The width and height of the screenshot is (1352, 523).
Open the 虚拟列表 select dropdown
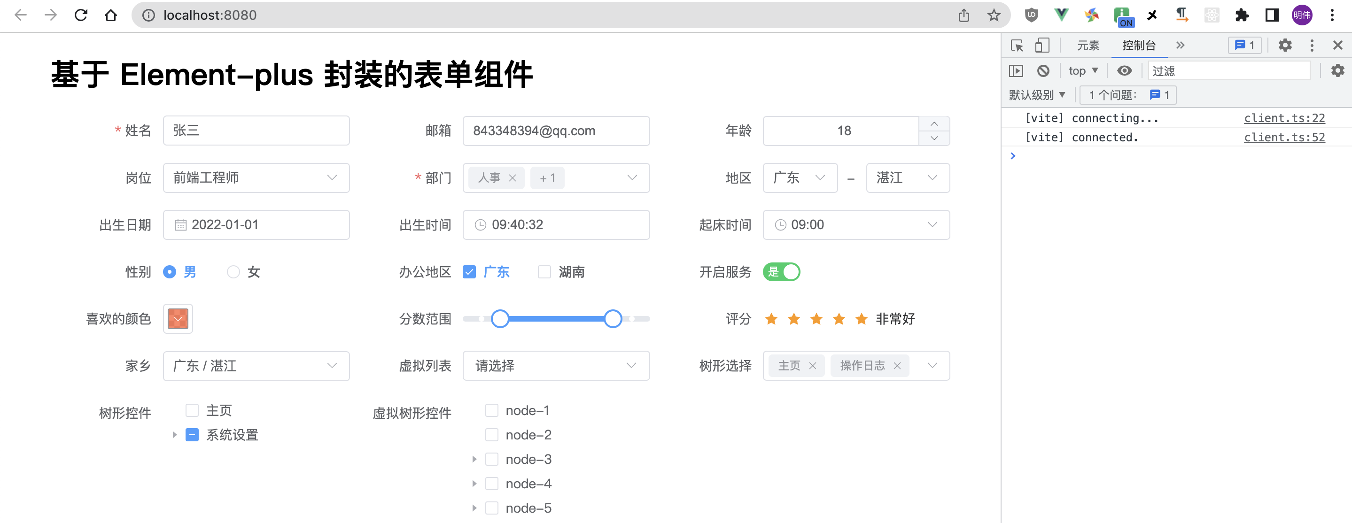point(556,366)
